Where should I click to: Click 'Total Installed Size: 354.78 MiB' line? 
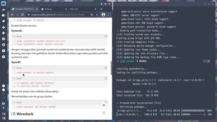pos(137,95)
